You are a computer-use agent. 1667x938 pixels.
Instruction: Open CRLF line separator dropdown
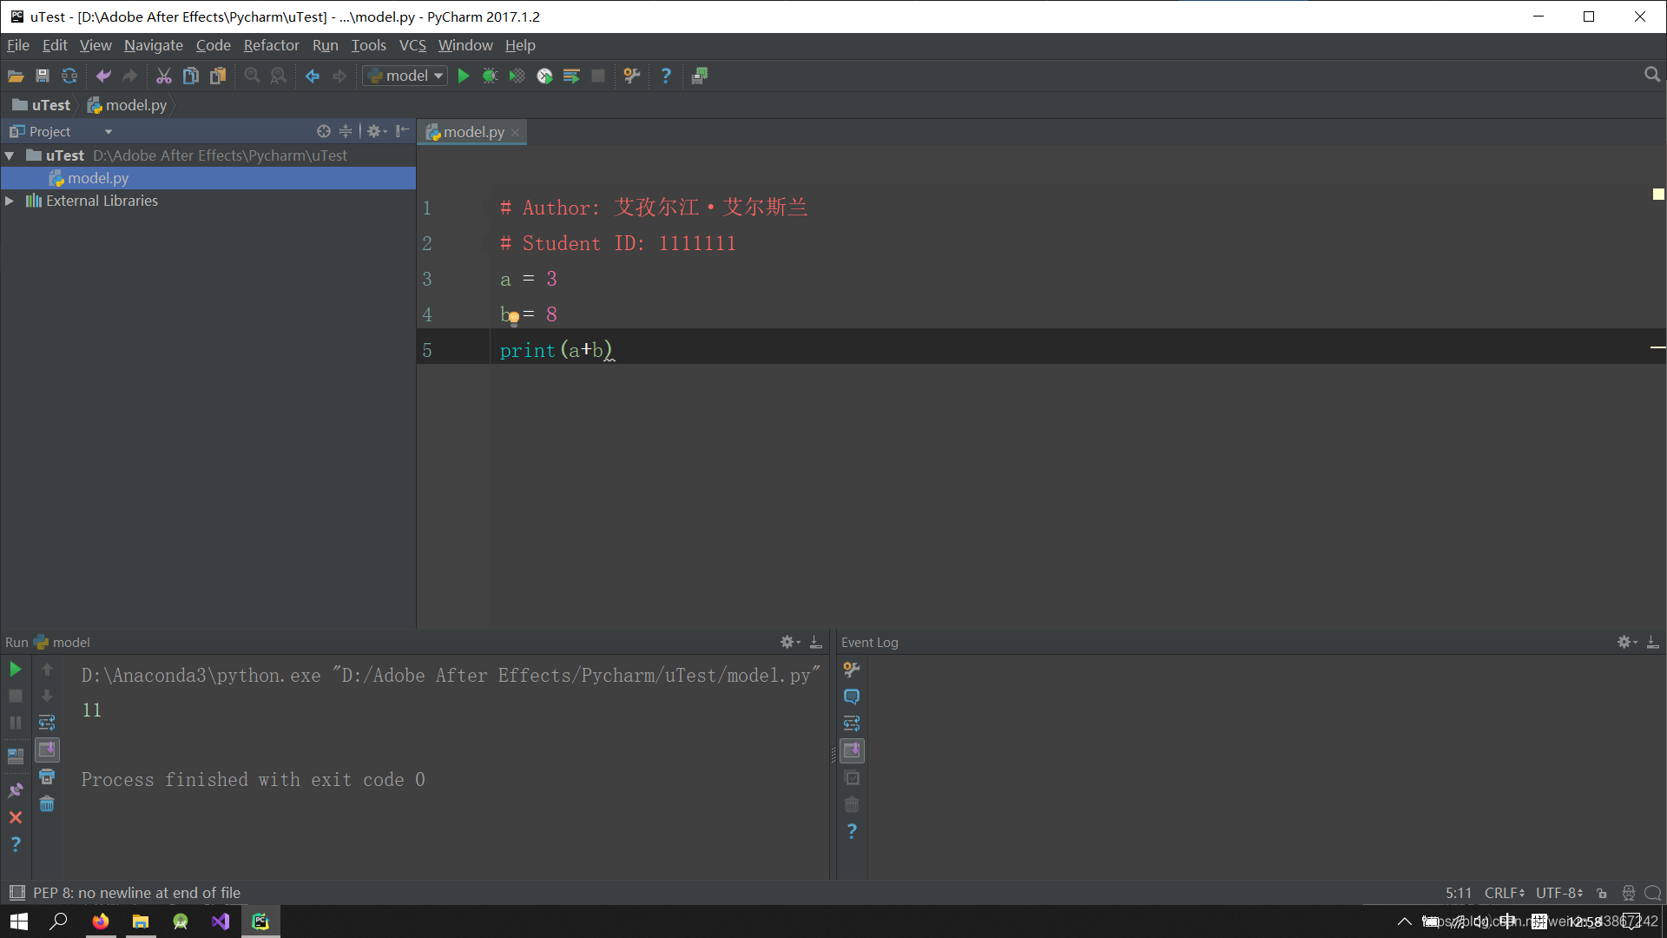pos(1504,893)
